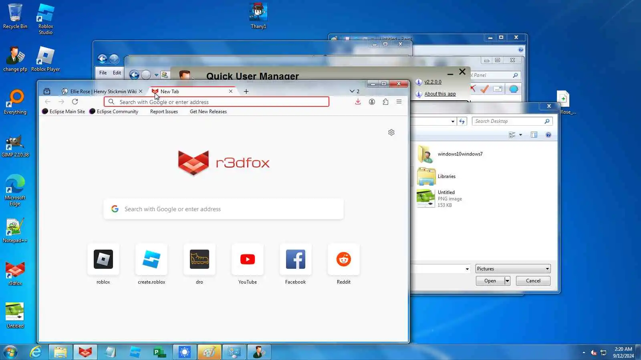Open the r3dfox recent browsing view icon
This screenshot has height=360, width=641.
(47, 92)
